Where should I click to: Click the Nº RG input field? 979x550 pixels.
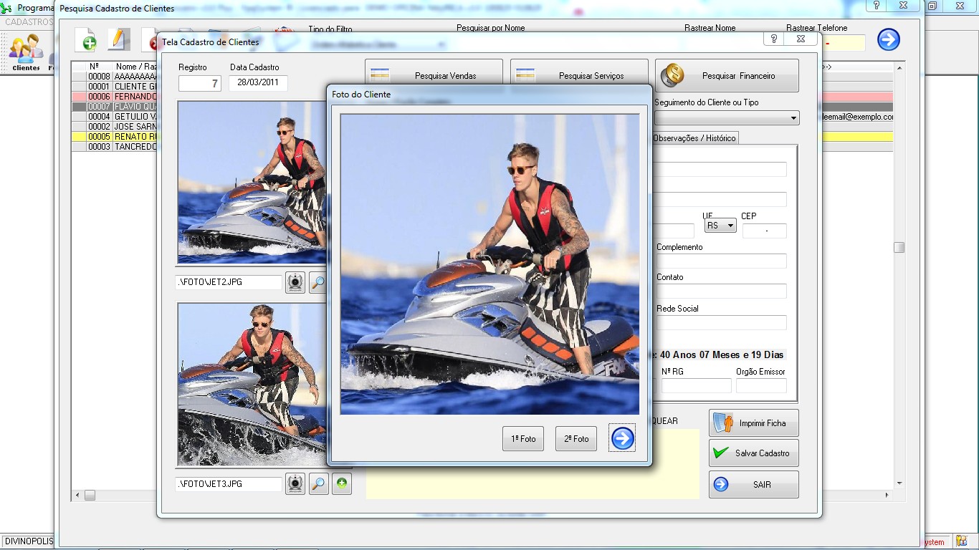point(696,385)
